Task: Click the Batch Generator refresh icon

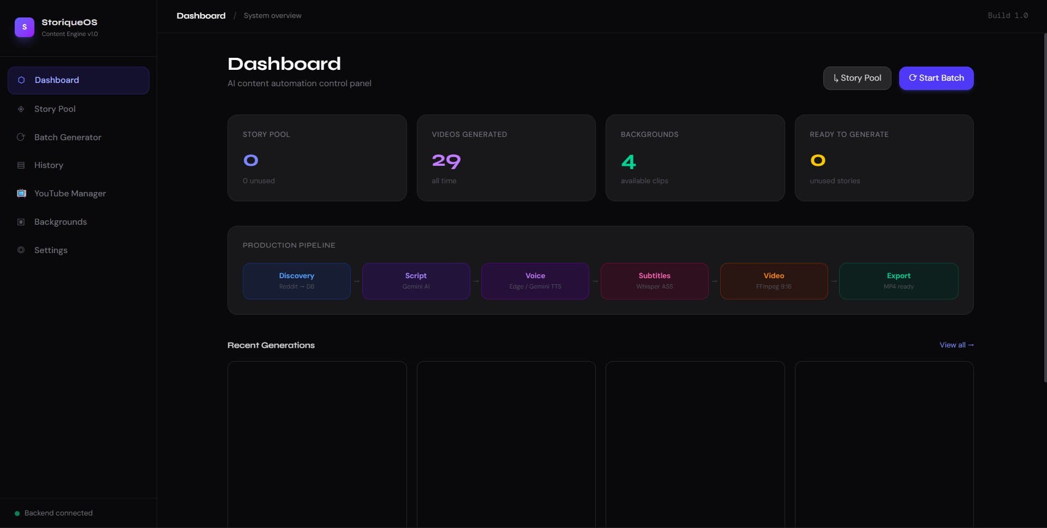Action: pyautogui.click(x=21, y=137)
